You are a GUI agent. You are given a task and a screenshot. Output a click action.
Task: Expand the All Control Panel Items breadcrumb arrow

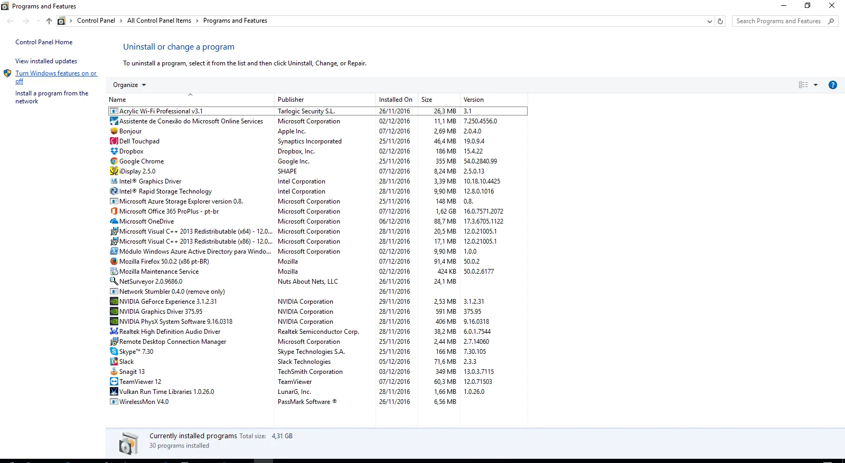tap(197, 21)
